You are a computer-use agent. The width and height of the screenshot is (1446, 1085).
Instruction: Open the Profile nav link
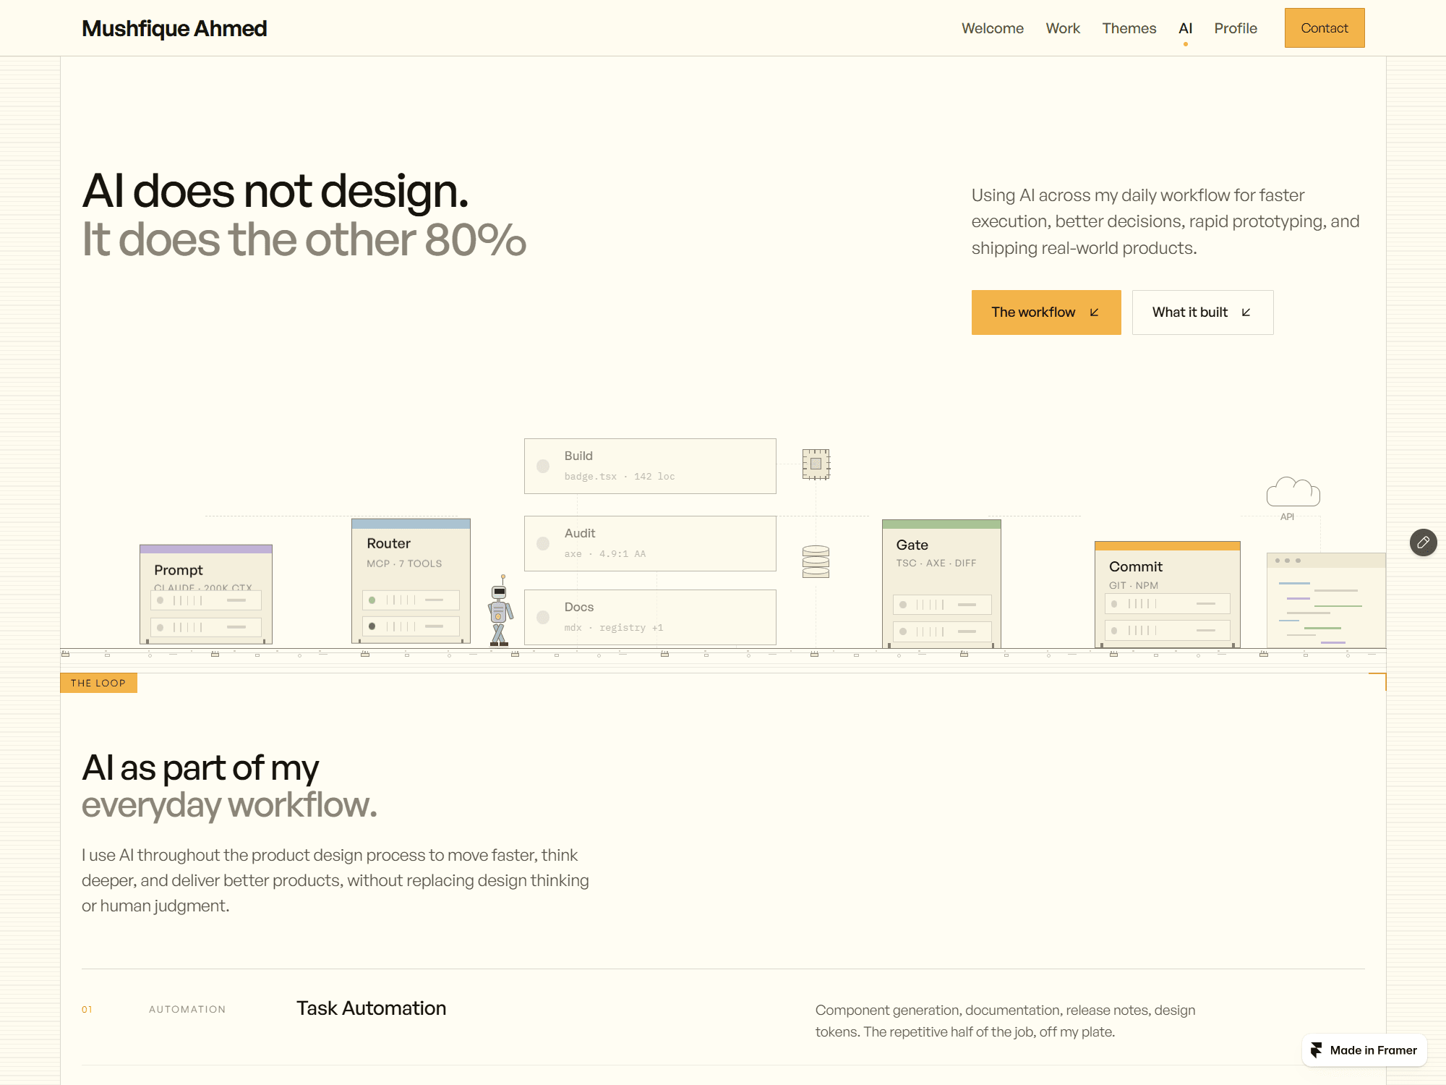point(1236,28)
